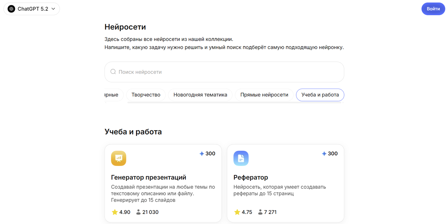Click the magnifier icon in the search field
The width and height of the screenshot is (447, 224).
(113, 71)
